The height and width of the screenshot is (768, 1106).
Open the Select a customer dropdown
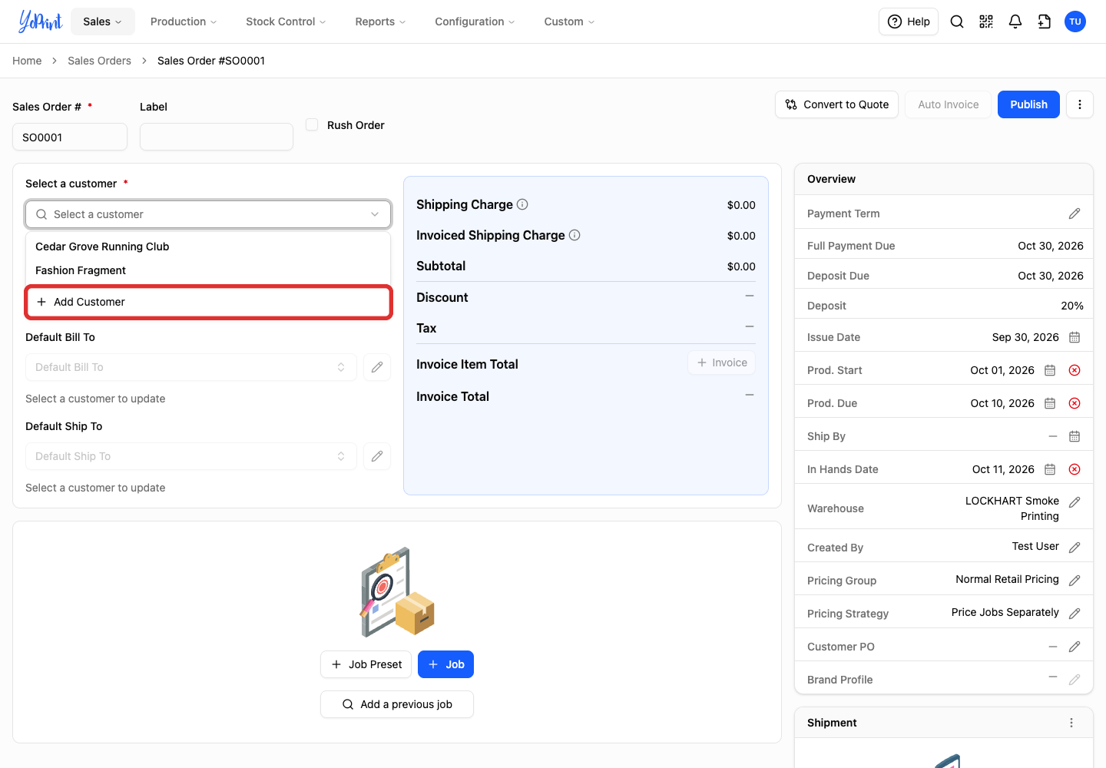(x=208, y=214)
